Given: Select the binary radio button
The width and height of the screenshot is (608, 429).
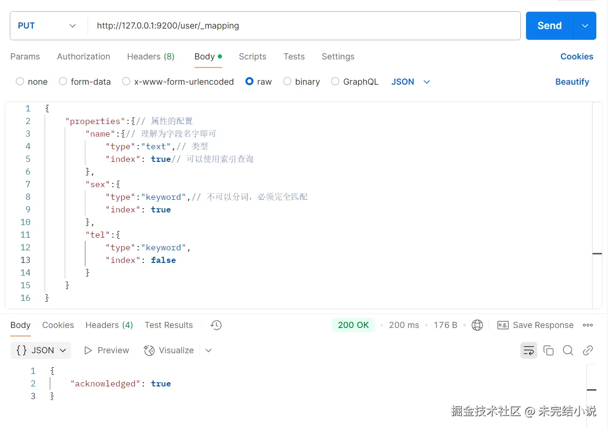Looking at the screenshot, I should click(287, 81).
